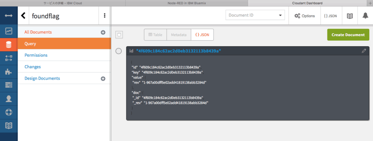Open the Options gear button
The width and height of the screenshot is (373, 141).
pos(305,16)
